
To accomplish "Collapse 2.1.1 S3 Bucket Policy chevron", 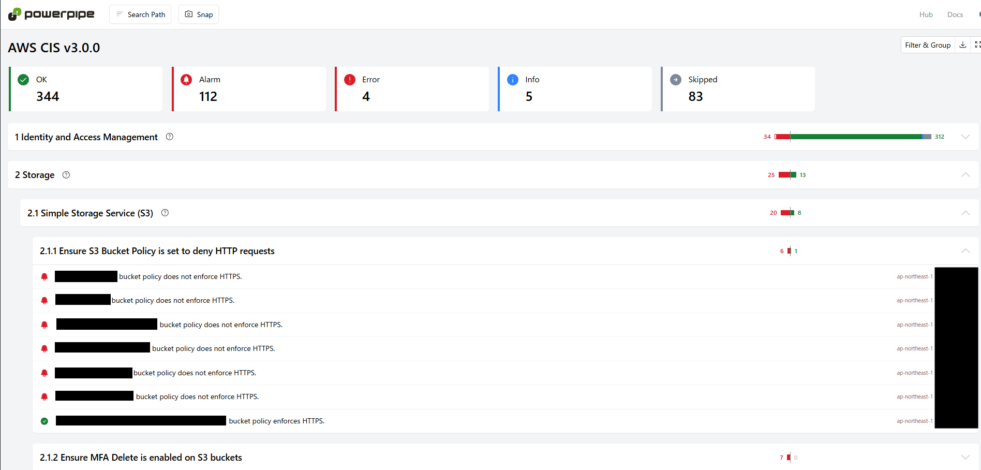I will (965, 251).
